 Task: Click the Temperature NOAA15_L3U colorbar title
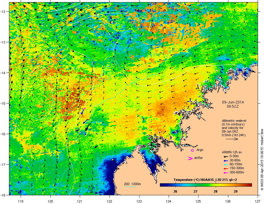click(x=205, y=180)
